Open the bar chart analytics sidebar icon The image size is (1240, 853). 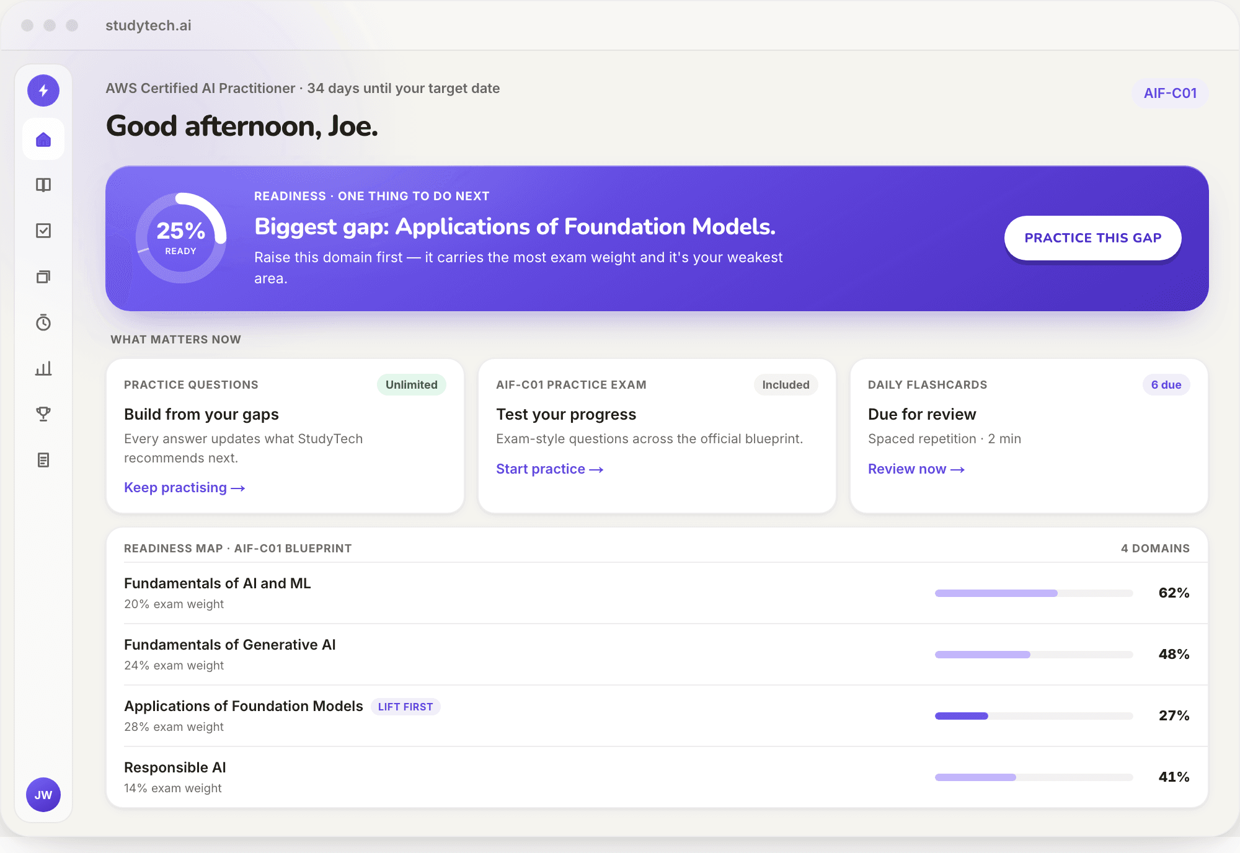click(x=43, y=368)
